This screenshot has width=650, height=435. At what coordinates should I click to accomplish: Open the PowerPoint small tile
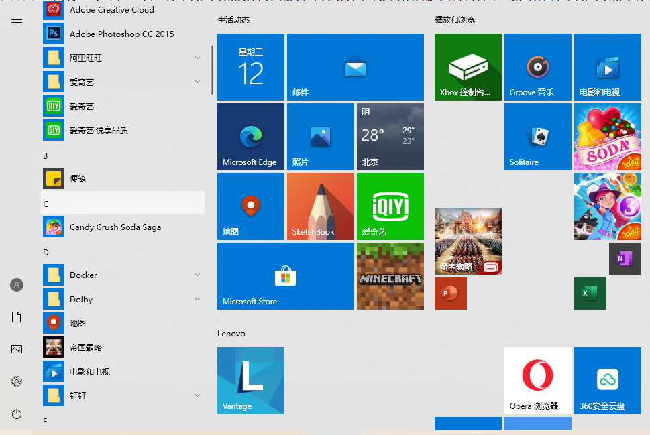point(450,294)
